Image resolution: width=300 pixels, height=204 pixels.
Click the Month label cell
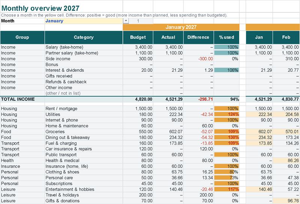pos(22,21)
